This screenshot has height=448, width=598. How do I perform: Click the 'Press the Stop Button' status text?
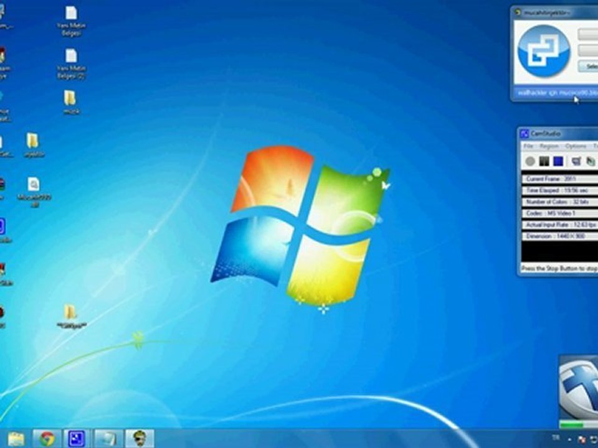559,269
